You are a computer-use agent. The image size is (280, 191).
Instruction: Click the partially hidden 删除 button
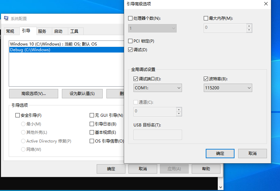pyautogui.click(x=115, y=94)
